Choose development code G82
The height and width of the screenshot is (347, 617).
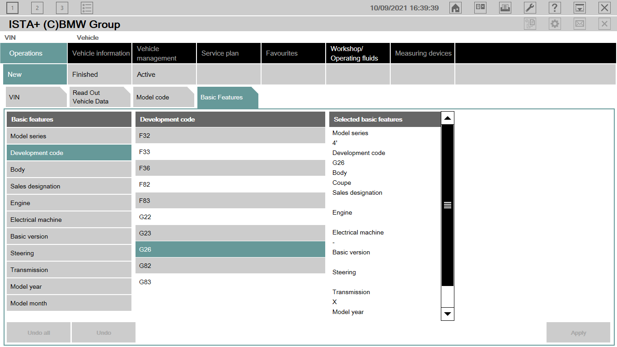[x=230, y=266]
